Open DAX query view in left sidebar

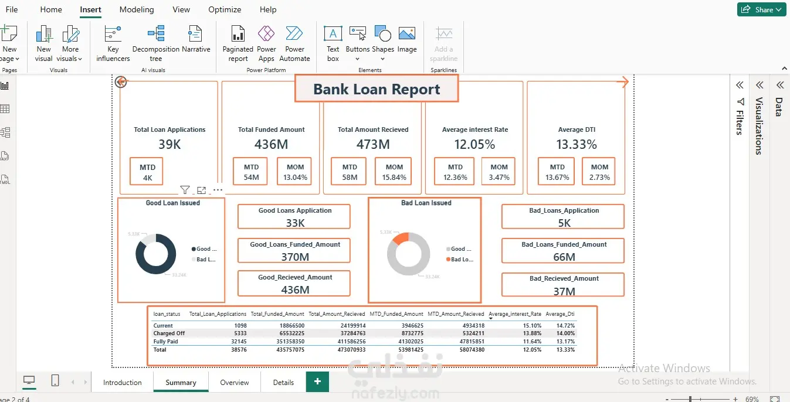(5, 156)
